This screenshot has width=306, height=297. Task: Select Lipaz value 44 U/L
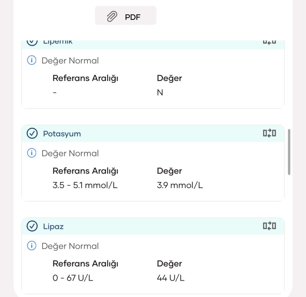pyautogui.click(x=171, y=278)
